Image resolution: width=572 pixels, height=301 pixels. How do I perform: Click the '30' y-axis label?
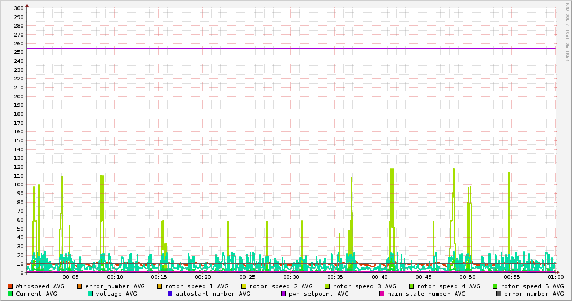20,247
